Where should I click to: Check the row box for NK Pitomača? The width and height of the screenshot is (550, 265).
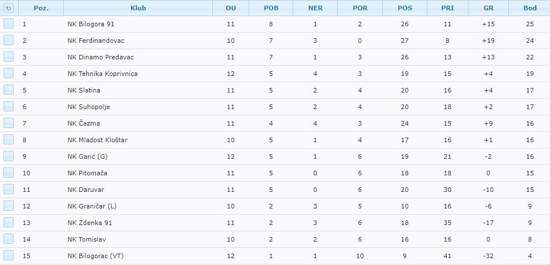click(9, 172)
